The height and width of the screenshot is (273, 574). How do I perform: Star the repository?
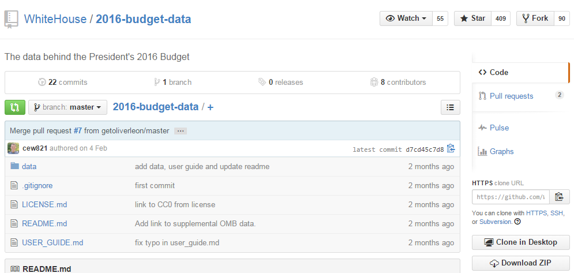click(x=472, y=18)
